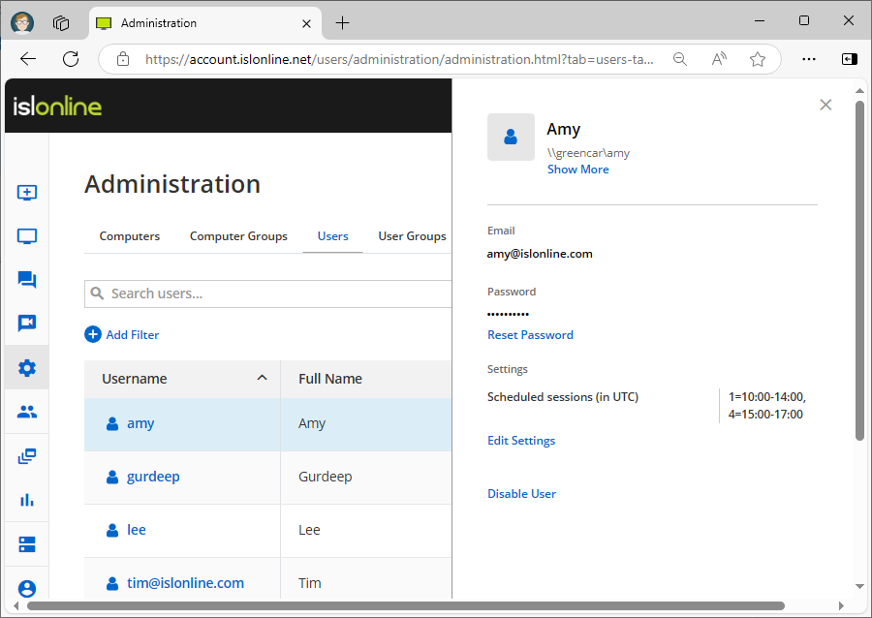Open the chat bubbles sidebar icon

tap(27, 280)
